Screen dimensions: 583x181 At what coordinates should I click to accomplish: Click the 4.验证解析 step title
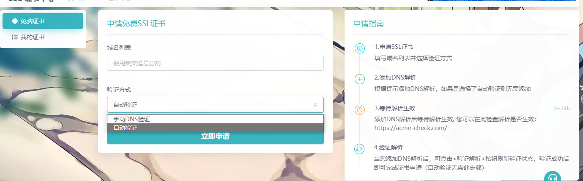[x=389, y=147]
